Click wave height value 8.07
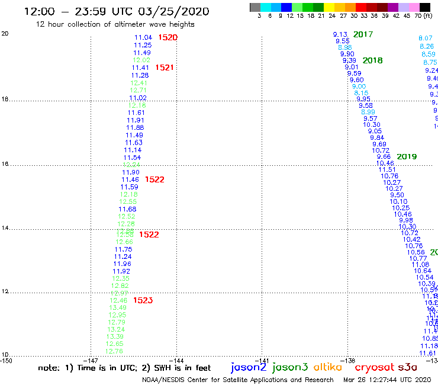The width and height of the screenshot is (438, 385). (x=426, y=38)
